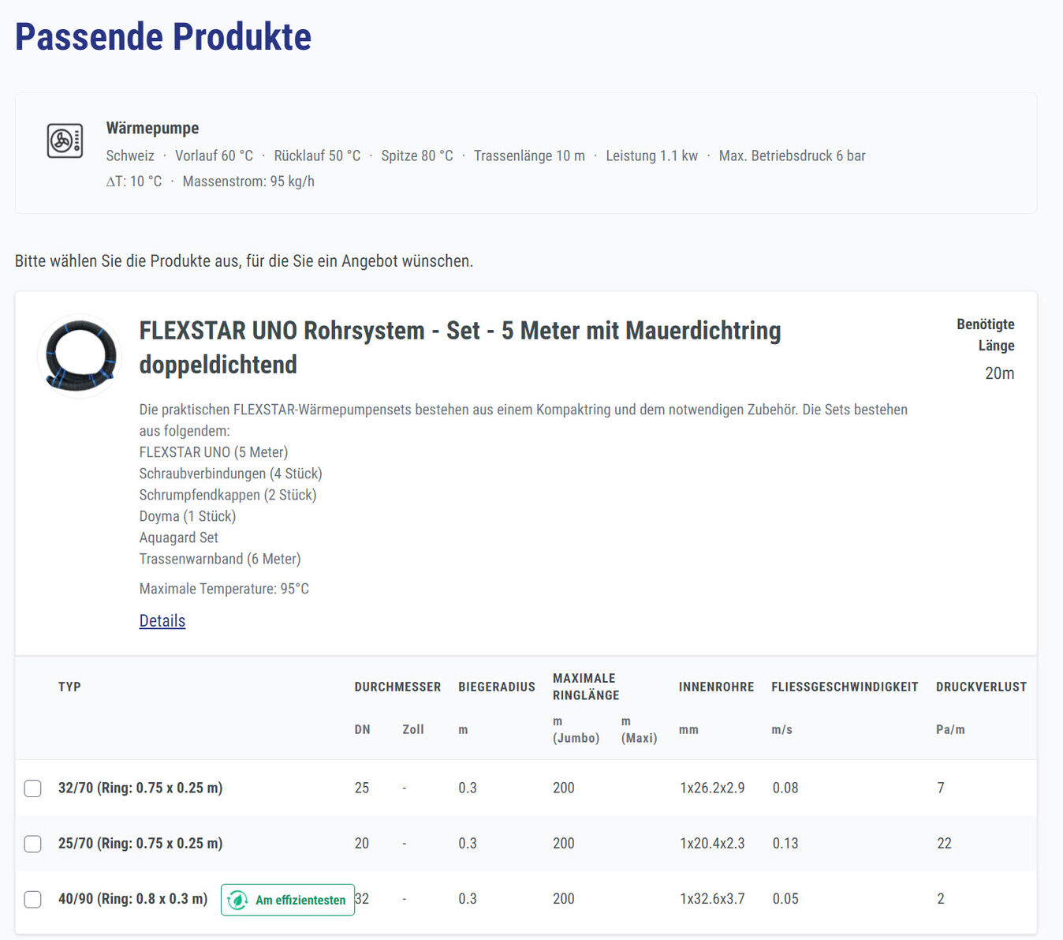Click the DN value '20' in 25/70 row

coord(362,843)
